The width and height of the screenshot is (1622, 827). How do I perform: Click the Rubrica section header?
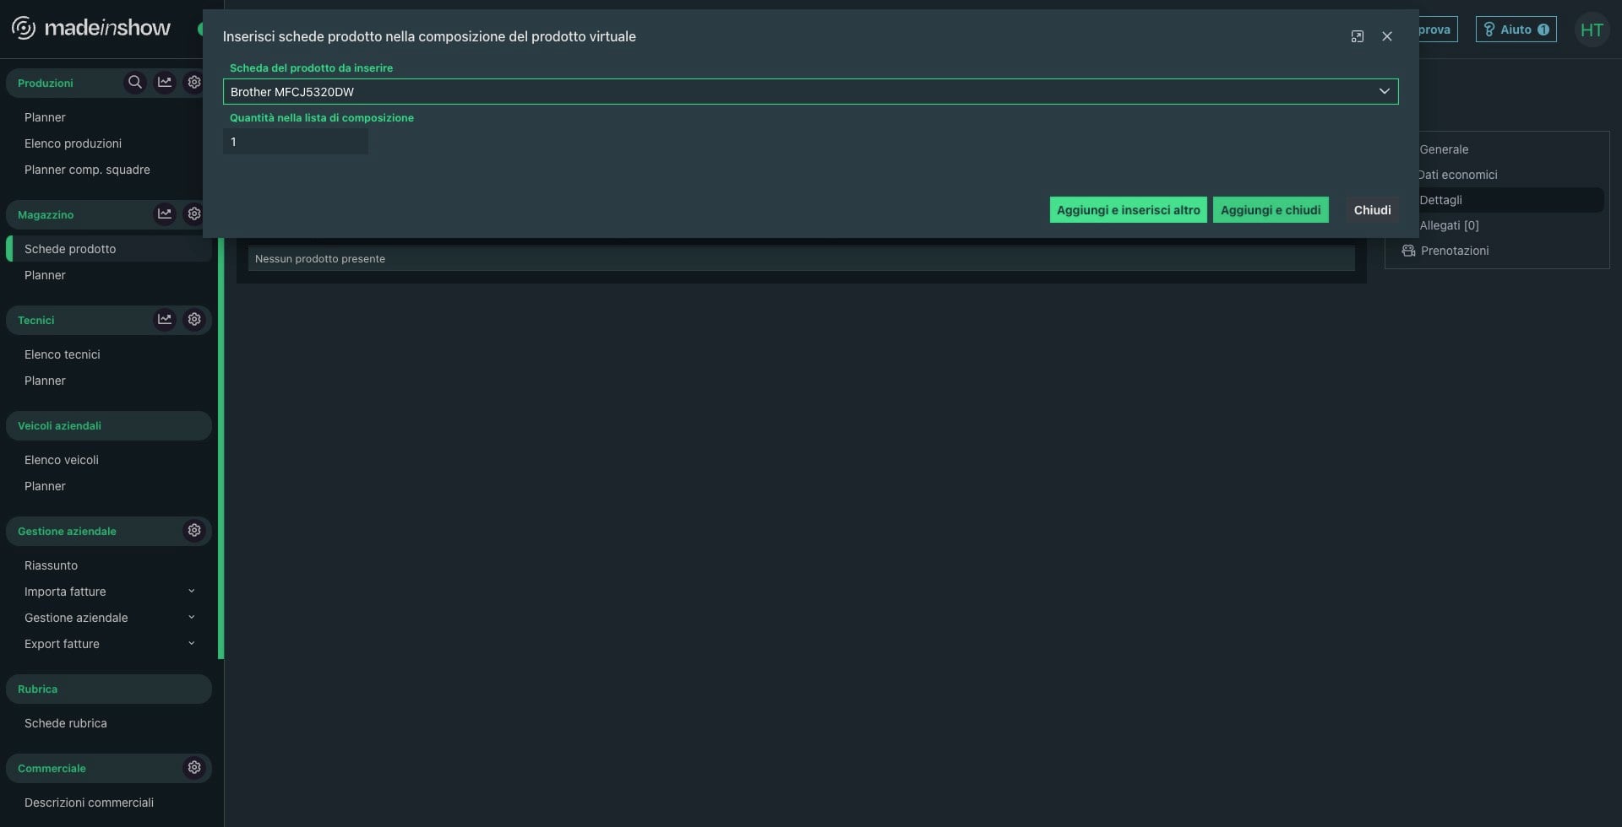pos(109,689)
